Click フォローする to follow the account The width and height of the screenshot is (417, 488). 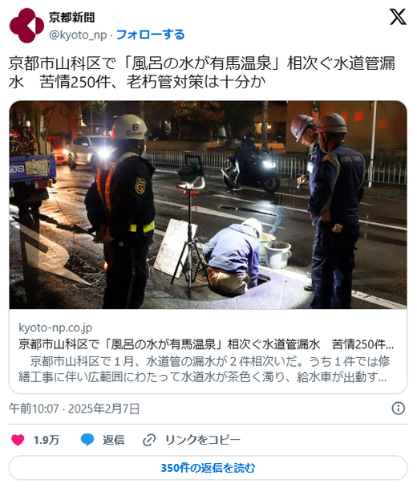[x=151, y=35]
